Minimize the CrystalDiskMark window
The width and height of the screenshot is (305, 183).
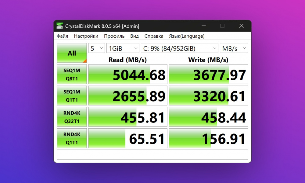(204, 26)
